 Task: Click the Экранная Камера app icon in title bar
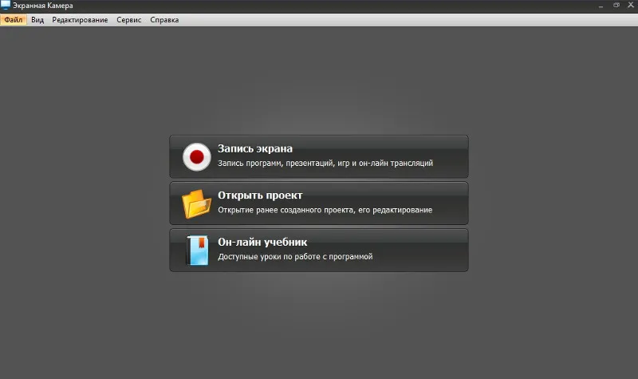(6, 5)
